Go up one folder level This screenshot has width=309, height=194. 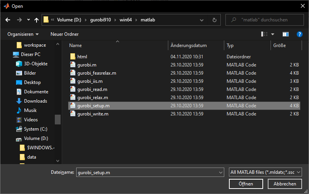point(37,20)
